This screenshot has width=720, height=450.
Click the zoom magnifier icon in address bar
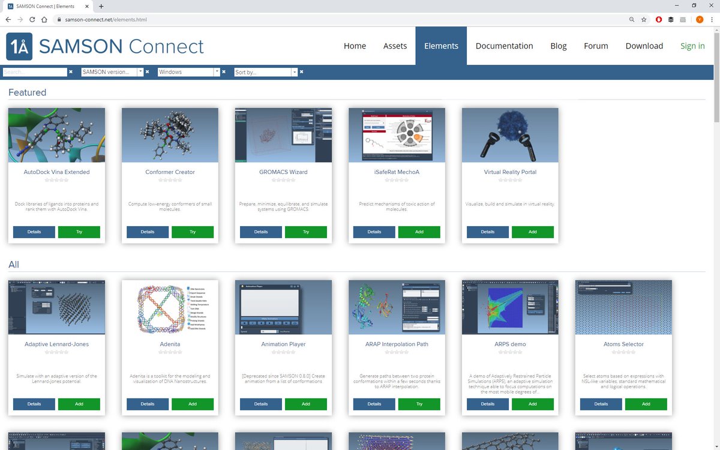(x=632, y=19)
